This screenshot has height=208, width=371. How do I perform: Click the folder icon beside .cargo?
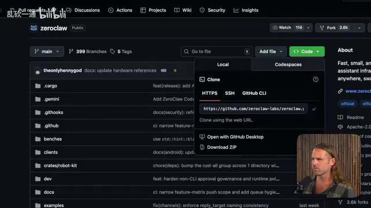pos(38,86)
